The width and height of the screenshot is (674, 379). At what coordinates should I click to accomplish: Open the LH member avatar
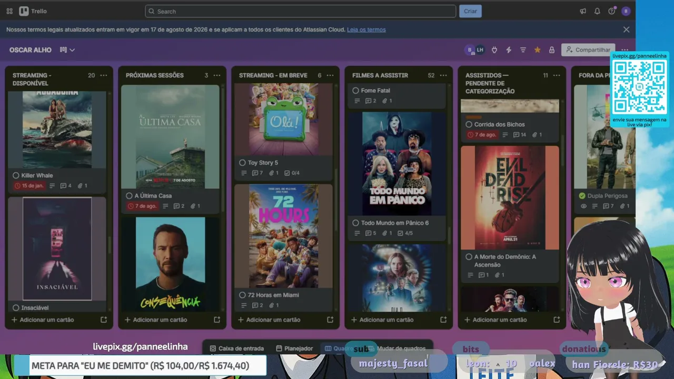(480, 50)
